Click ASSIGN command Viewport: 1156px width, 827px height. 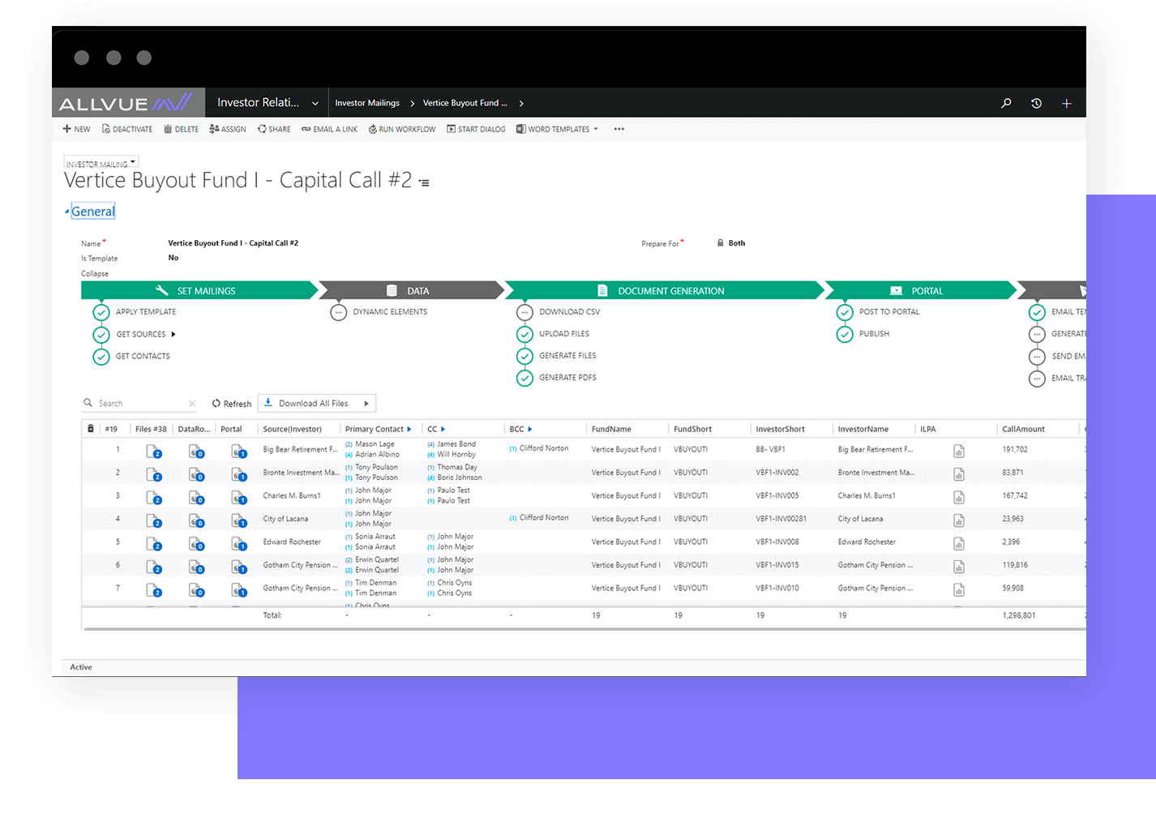click(x=228, y=129)
